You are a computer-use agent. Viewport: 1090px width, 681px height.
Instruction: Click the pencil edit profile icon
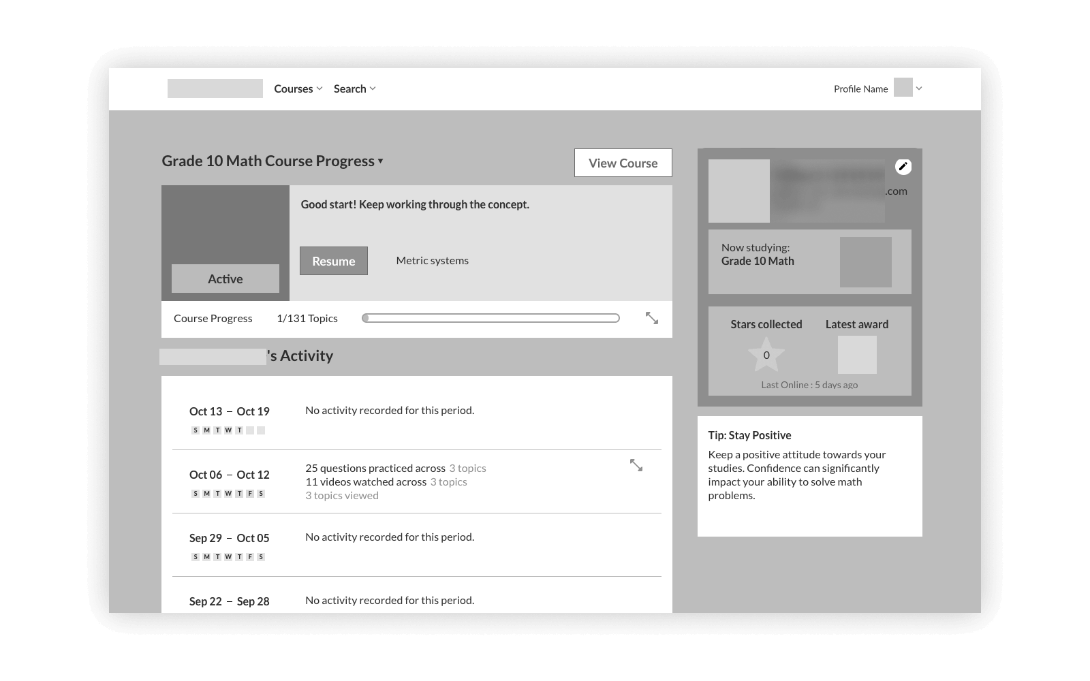click(x=903, y=167)
